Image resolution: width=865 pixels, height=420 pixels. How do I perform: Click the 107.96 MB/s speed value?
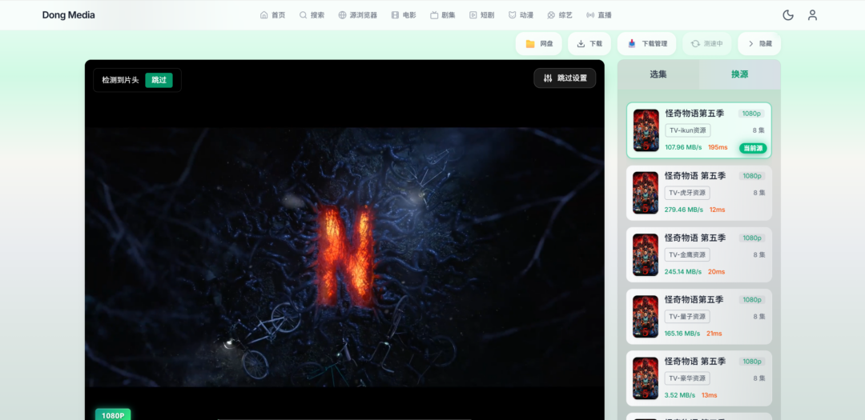click(x=683, y=147)
